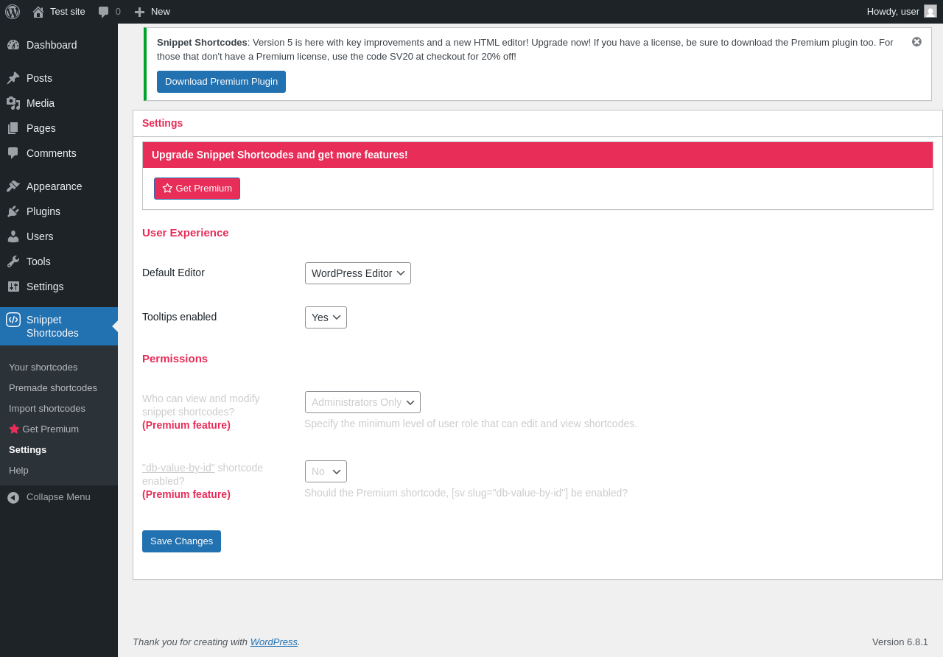Screen dimensions: 943x657
Task: Click the "db-value-by-id" link
Action: (x=178, y=468)
